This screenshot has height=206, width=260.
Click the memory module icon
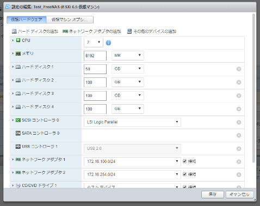(18, 53)
